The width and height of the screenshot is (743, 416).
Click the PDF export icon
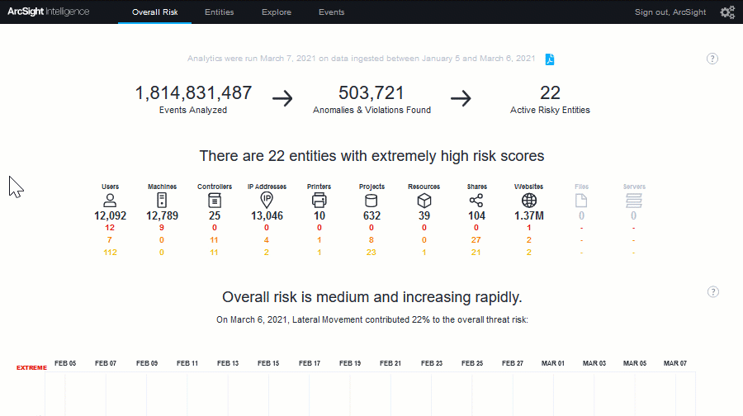pyautogui.click(x=549, y=59)
